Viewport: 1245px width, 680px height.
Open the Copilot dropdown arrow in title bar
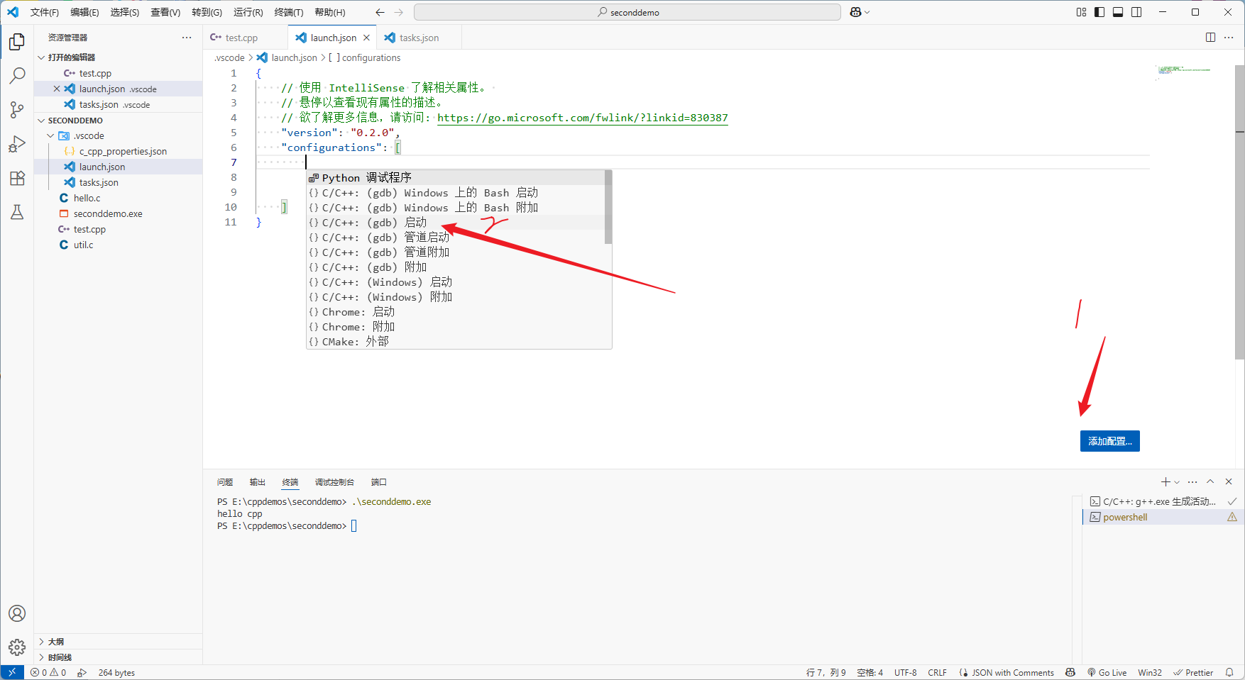click(x=867, y=12)
